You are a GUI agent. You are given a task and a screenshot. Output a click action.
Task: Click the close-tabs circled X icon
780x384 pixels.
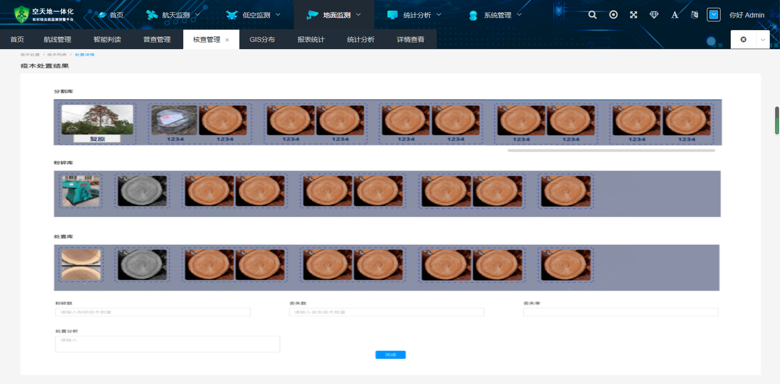743,39
